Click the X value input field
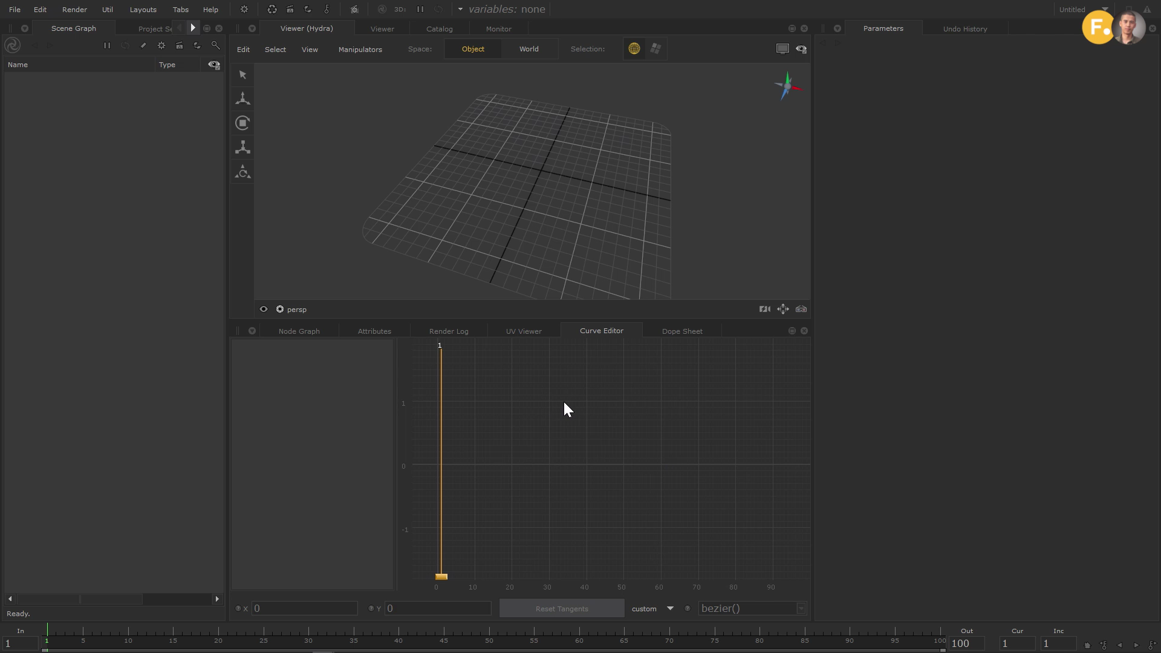The image size is (1161, 653). (305, 608)
